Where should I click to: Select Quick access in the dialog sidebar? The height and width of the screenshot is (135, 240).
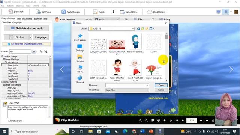pos(80,37)
